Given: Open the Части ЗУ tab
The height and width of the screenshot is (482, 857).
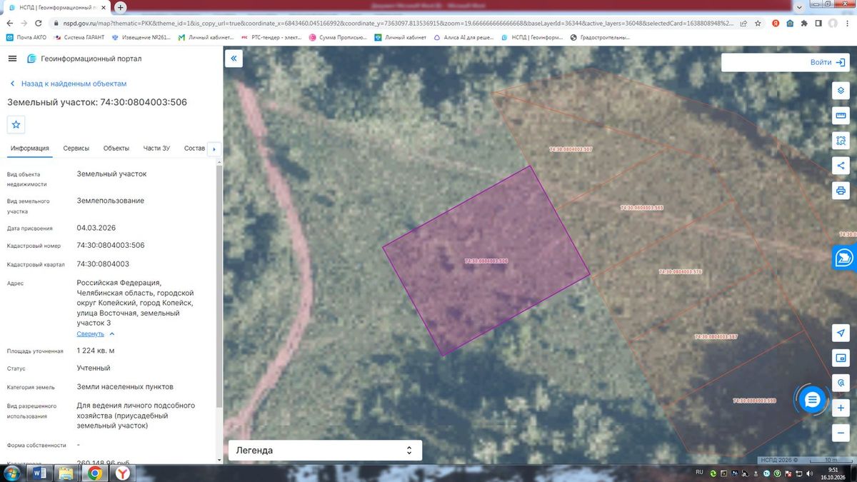Looking at the screenshot, I should (156, 149).
